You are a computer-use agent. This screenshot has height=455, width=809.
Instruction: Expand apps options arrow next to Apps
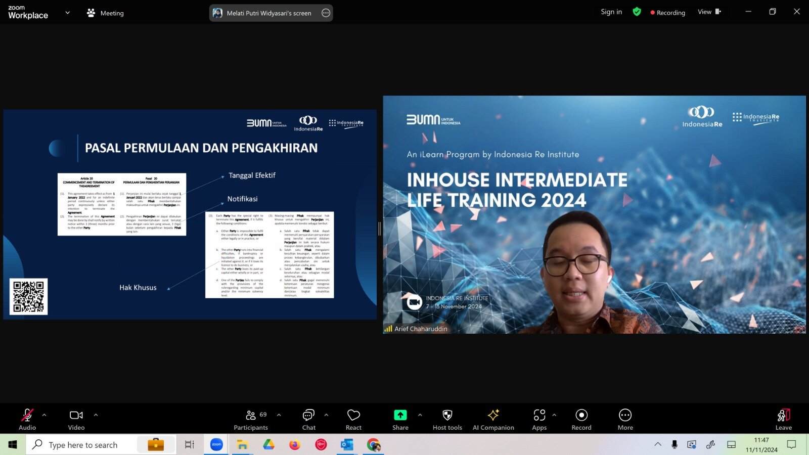554,415
